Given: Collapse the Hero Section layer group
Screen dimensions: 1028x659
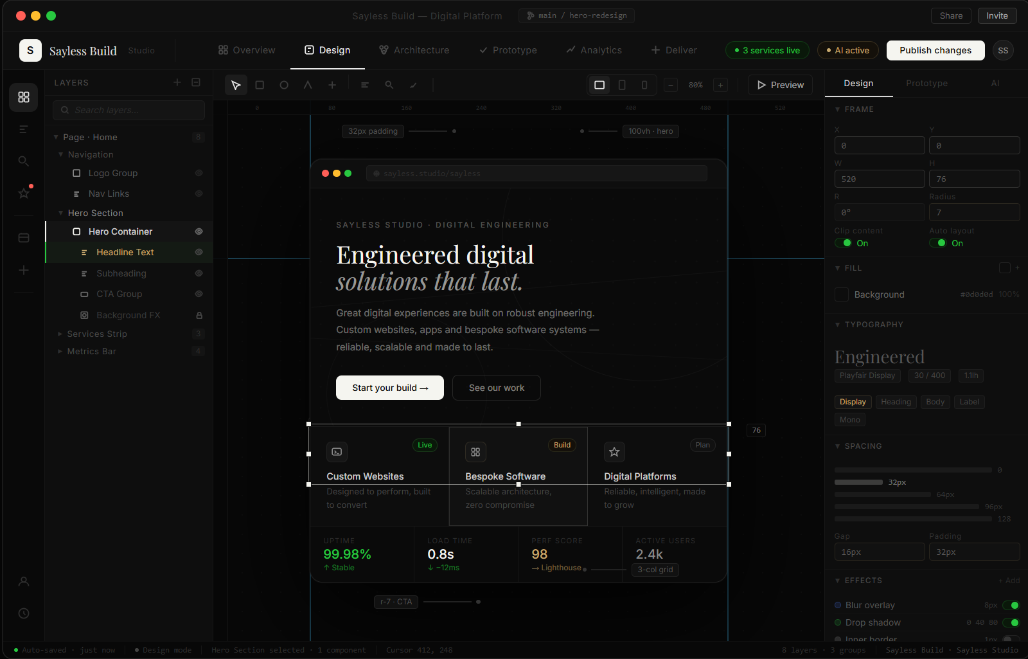Looking at the screenshot, I should (60, 213).
